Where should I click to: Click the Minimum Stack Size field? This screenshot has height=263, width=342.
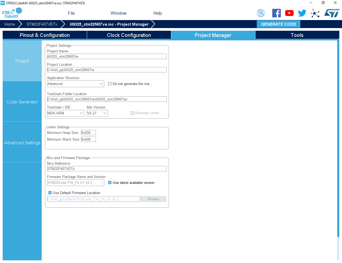pyautogui.click(x=88, y=139)
